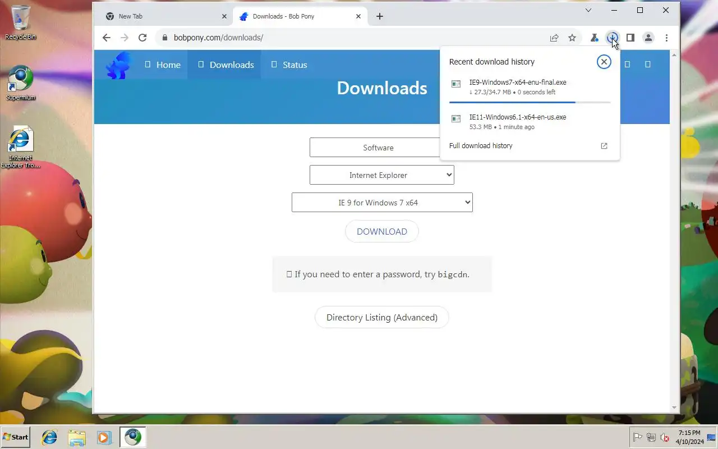Click the page vertical scrollbar up arrow

(674, 54)
